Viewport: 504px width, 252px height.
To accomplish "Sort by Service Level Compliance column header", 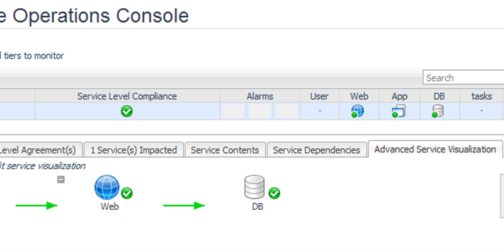I will (127, 96).
